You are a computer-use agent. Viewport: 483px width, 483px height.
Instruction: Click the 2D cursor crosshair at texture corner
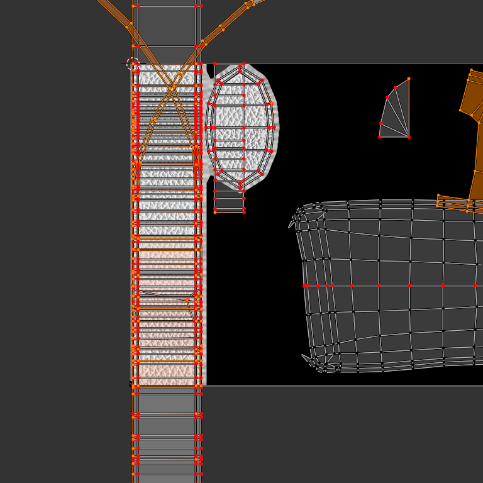(133, 64)
